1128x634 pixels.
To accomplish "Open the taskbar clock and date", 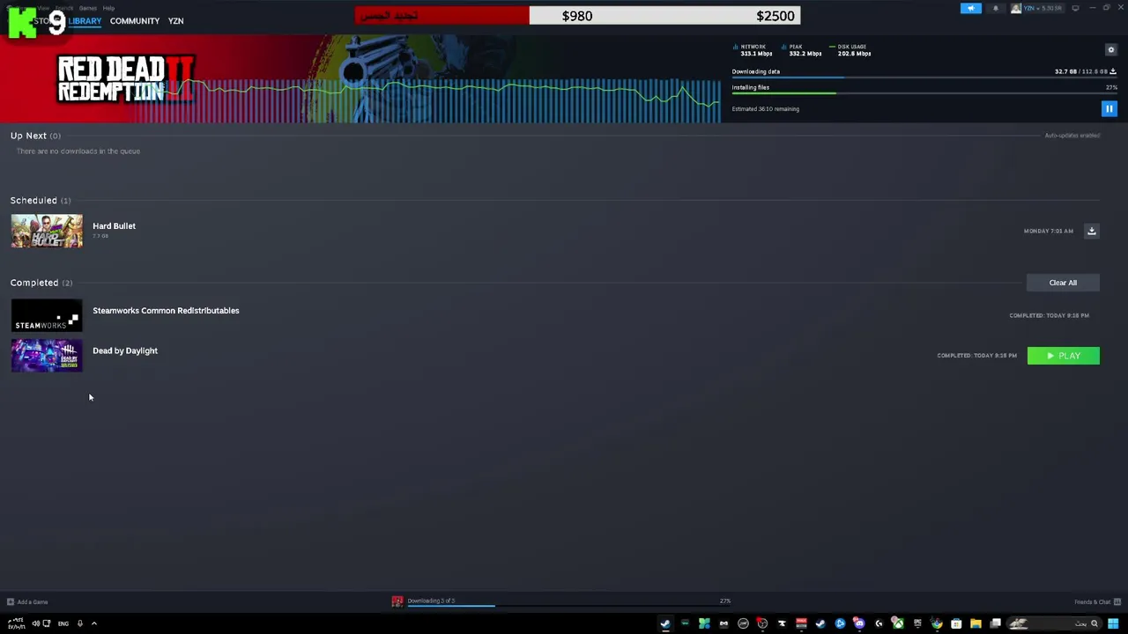I will pos(16,623).
